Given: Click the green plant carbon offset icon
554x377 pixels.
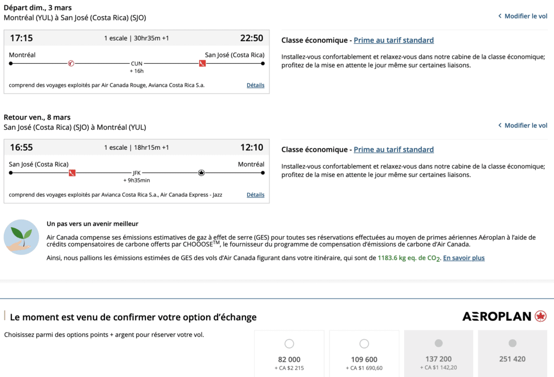Looking at the screenshot, I should tap(21, 237).
